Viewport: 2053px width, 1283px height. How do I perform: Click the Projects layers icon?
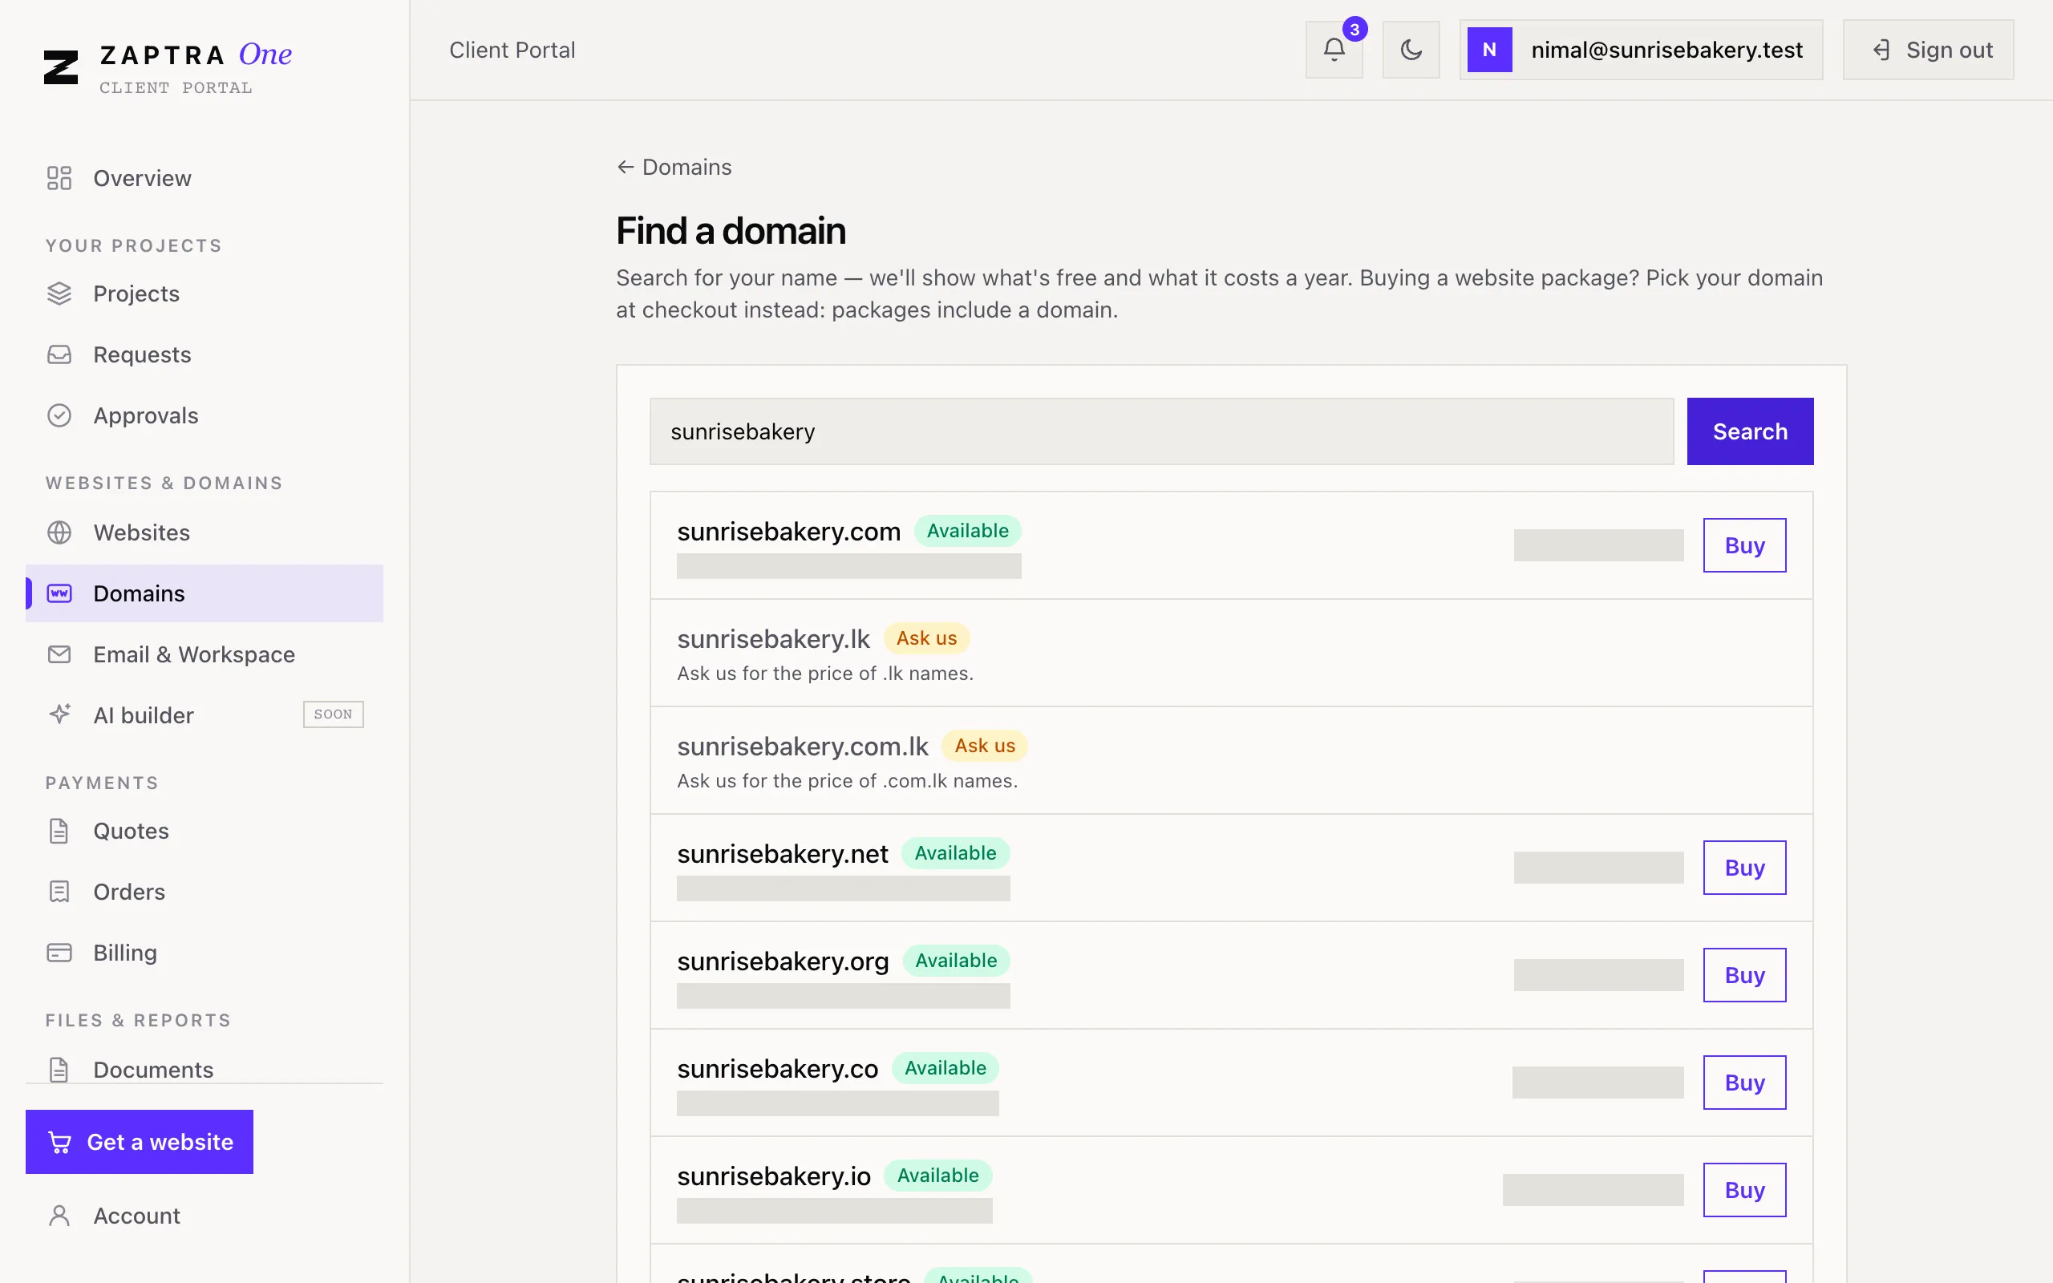tap(59, 293)
